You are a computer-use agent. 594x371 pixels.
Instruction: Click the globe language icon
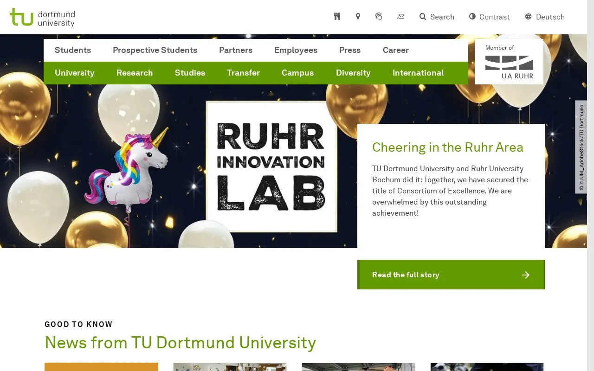pos(528,17)
